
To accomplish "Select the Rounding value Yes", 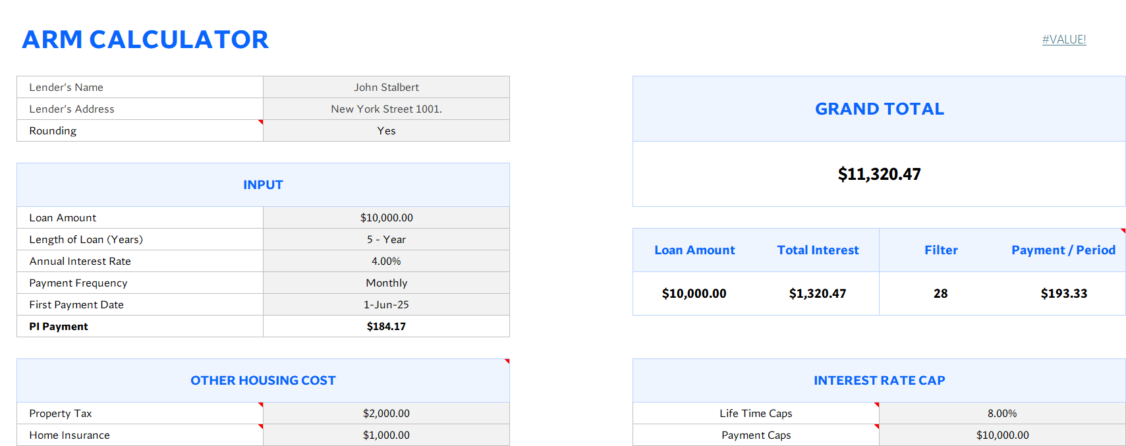I will pyautogui.click(x=386, y=130).
